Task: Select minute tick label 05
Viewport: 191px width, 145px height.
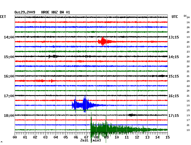Action: coord(66,137)
